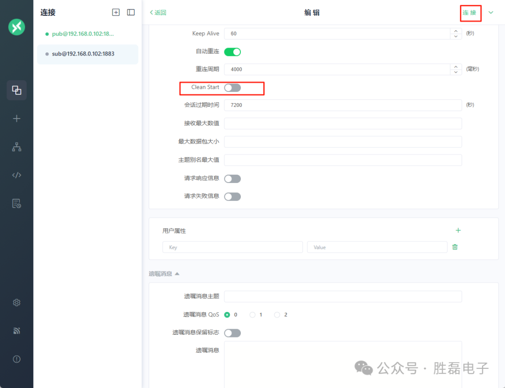The height and width of the screenshot is (388, 505).
Task: Open the Script page code icon
Action: pyautogui.click(x=16, y=175)
